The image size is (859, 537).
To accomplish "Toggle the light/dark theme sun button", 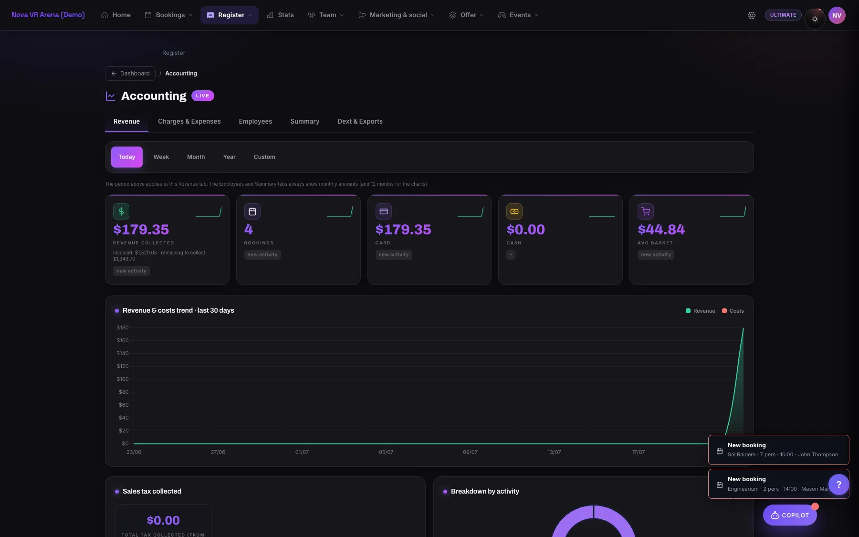I will point(815,19).
